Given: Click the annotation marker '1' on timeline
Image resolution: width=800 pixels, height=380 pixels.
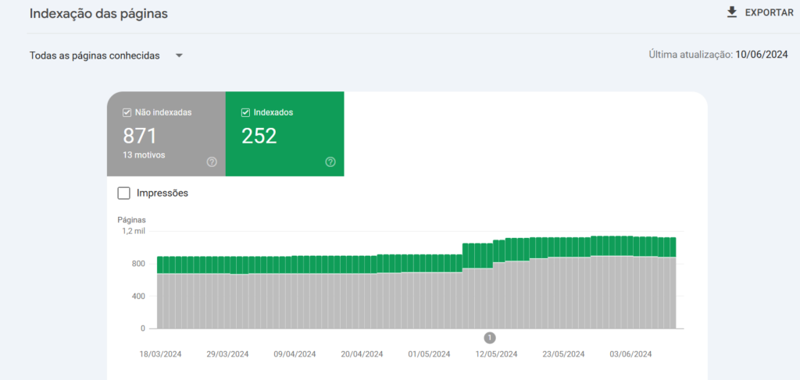Looking at the screenshot, I should pos(490,338).
